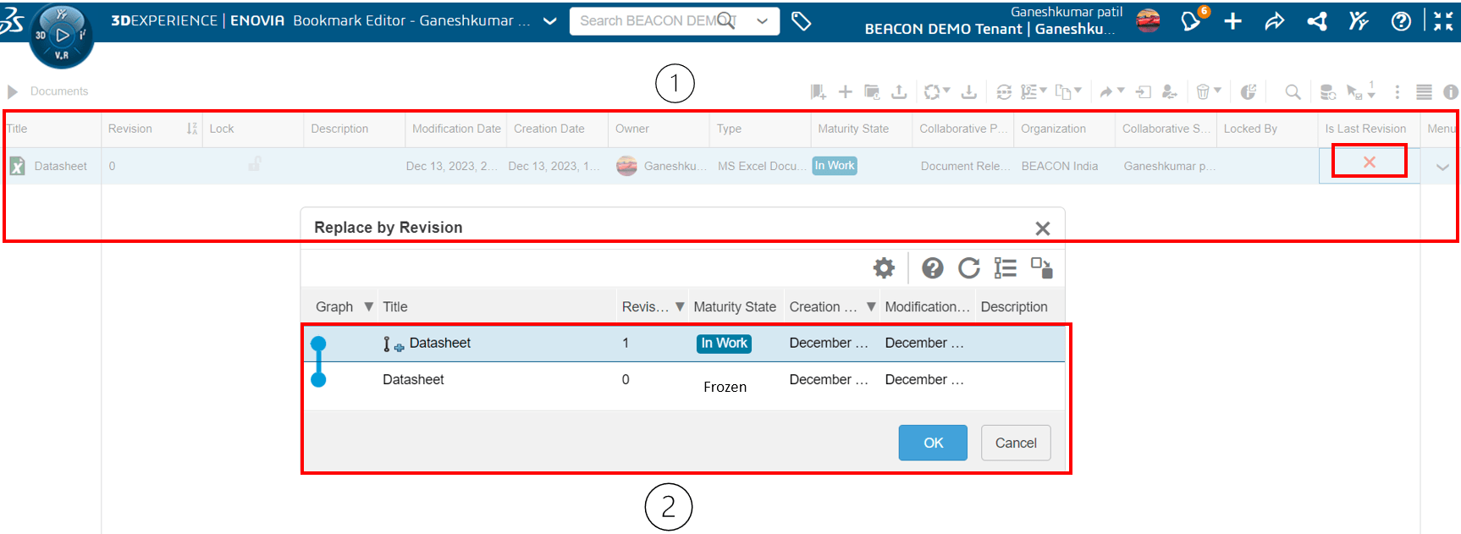Click the change owner person icon
The width and height of the screenshot is (1461, 534).
click(1170, 91)
